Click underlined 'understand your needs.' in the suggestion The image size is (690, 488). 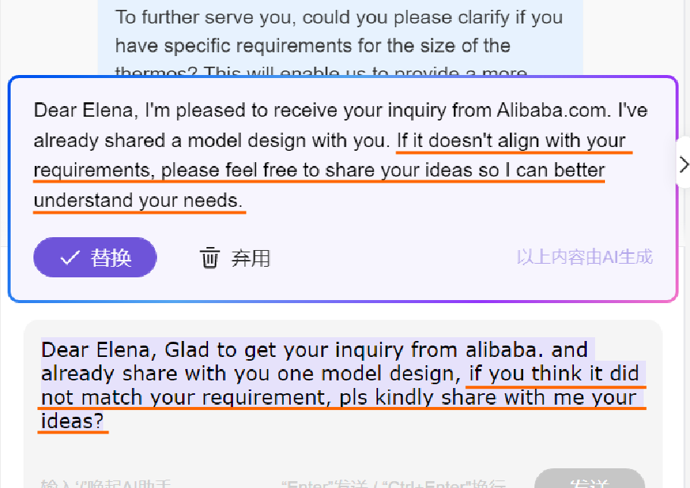click(x=139, y=202)
